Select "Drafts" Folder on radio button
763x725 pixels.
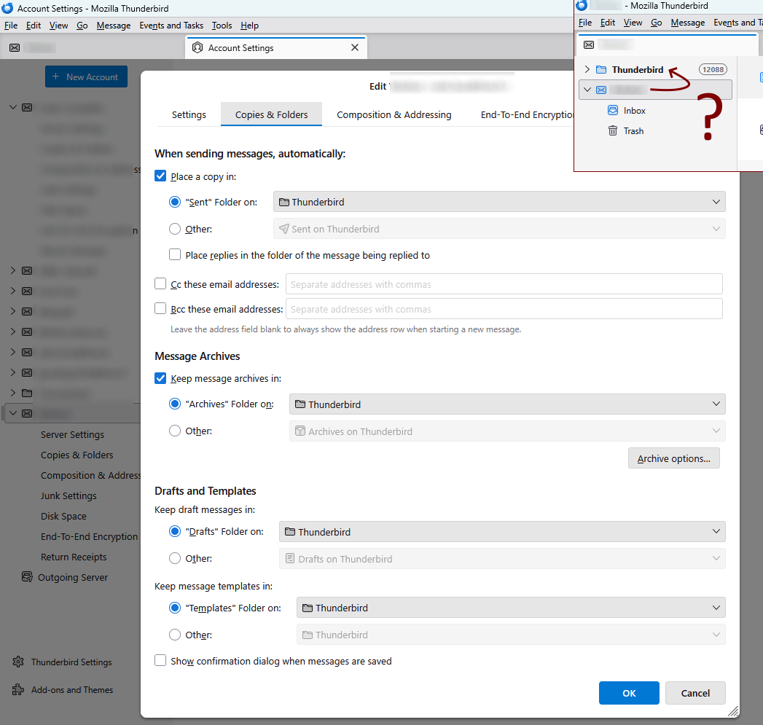(x=175, y=531)
